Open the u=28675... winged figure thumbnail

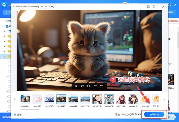109,99
